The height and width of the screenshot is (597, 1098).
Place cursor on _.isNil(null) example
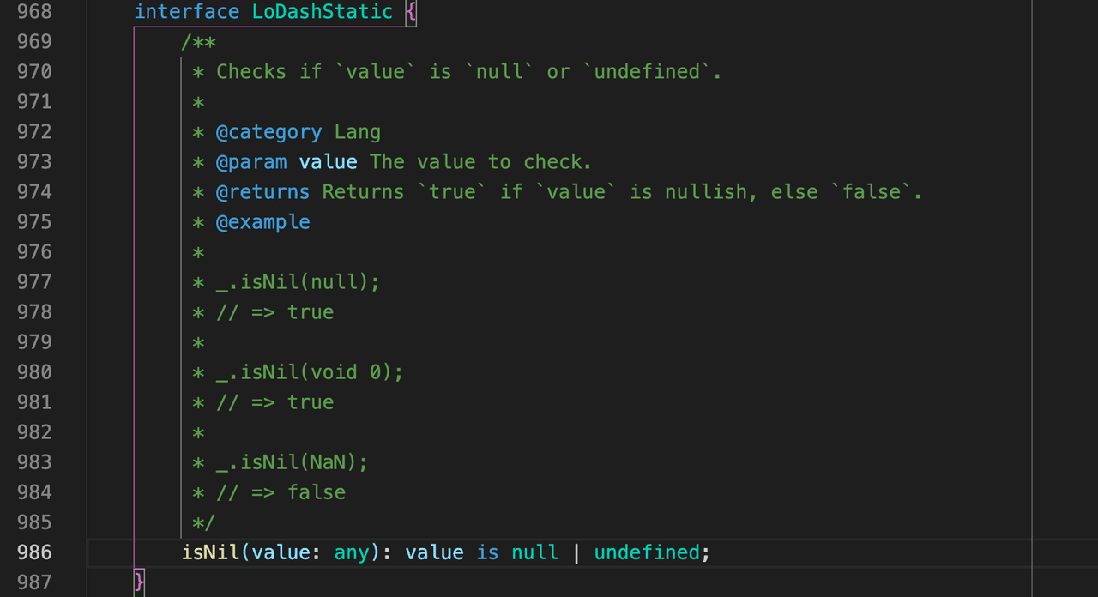298,282
